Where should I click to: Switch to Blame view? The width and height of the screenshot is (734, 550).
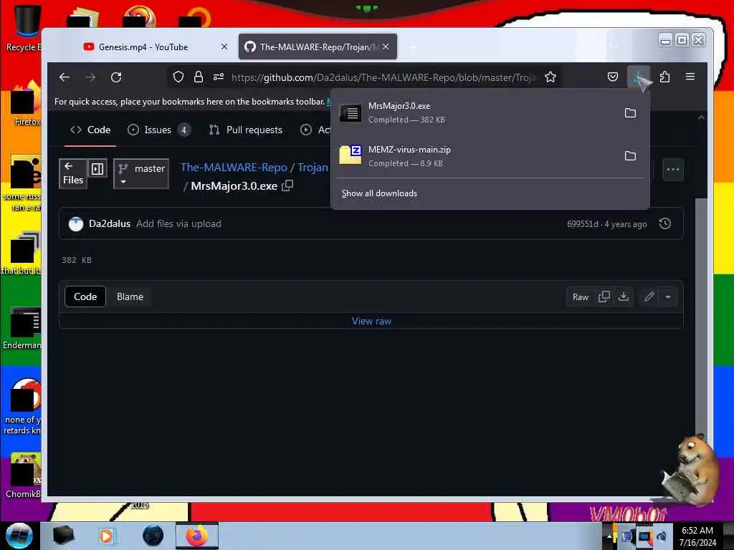pos(130,296)
